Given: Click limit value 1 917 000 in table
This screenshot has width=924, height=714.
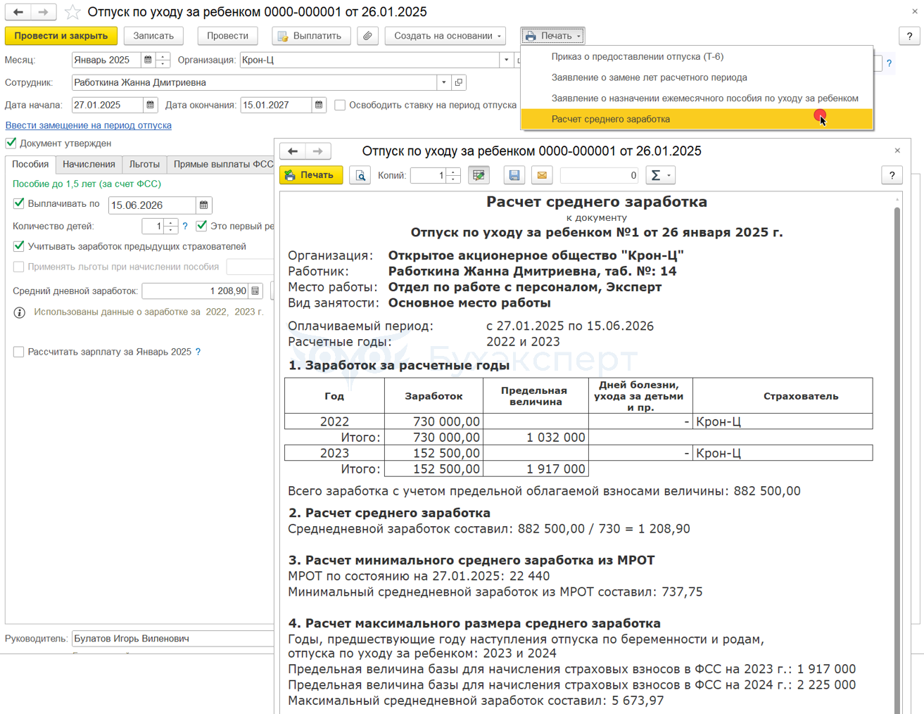Looking at the screenshot, I should tap(536, 469).
